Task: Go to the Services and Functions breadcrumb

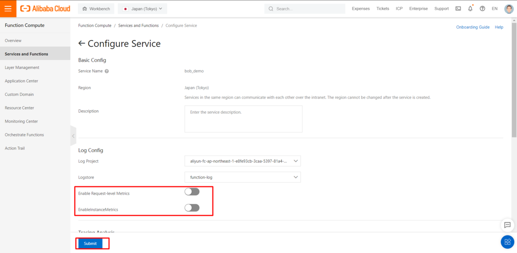Action: 138,25
